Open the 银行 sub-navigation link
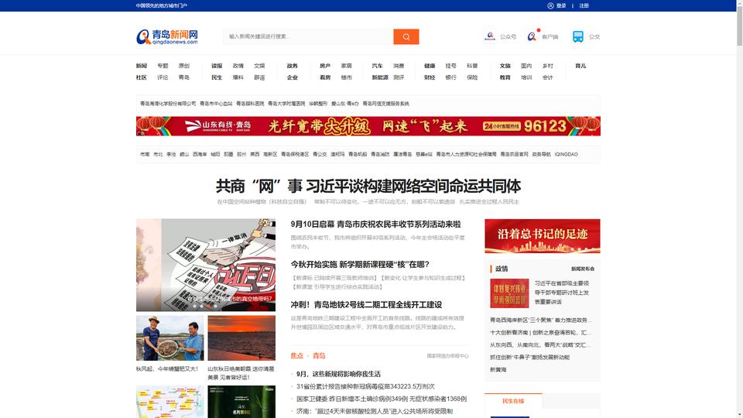Screen dimensions: 743x418 tap(450, 77)
